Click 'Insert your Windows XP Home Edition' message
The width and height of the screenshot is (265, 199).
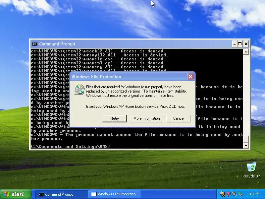tap(135, 106)
